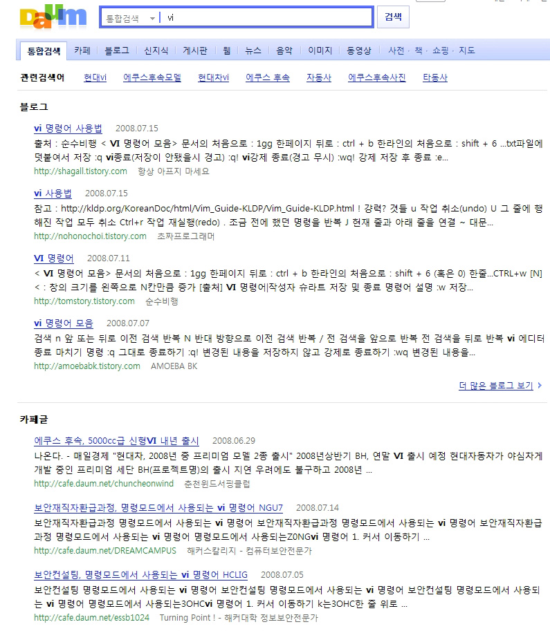Open the 사전 tab link
Viewport: 550px width, 631px height.
[396, 50]
